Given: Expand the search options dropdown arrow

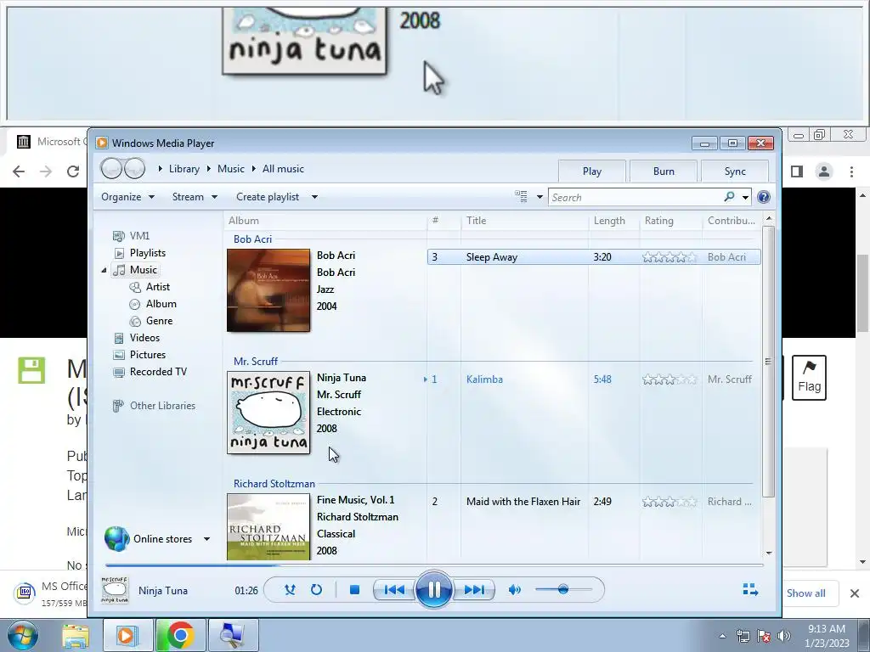Looking at the screenshot, I should pyautogui.click(x=745, y=197).
